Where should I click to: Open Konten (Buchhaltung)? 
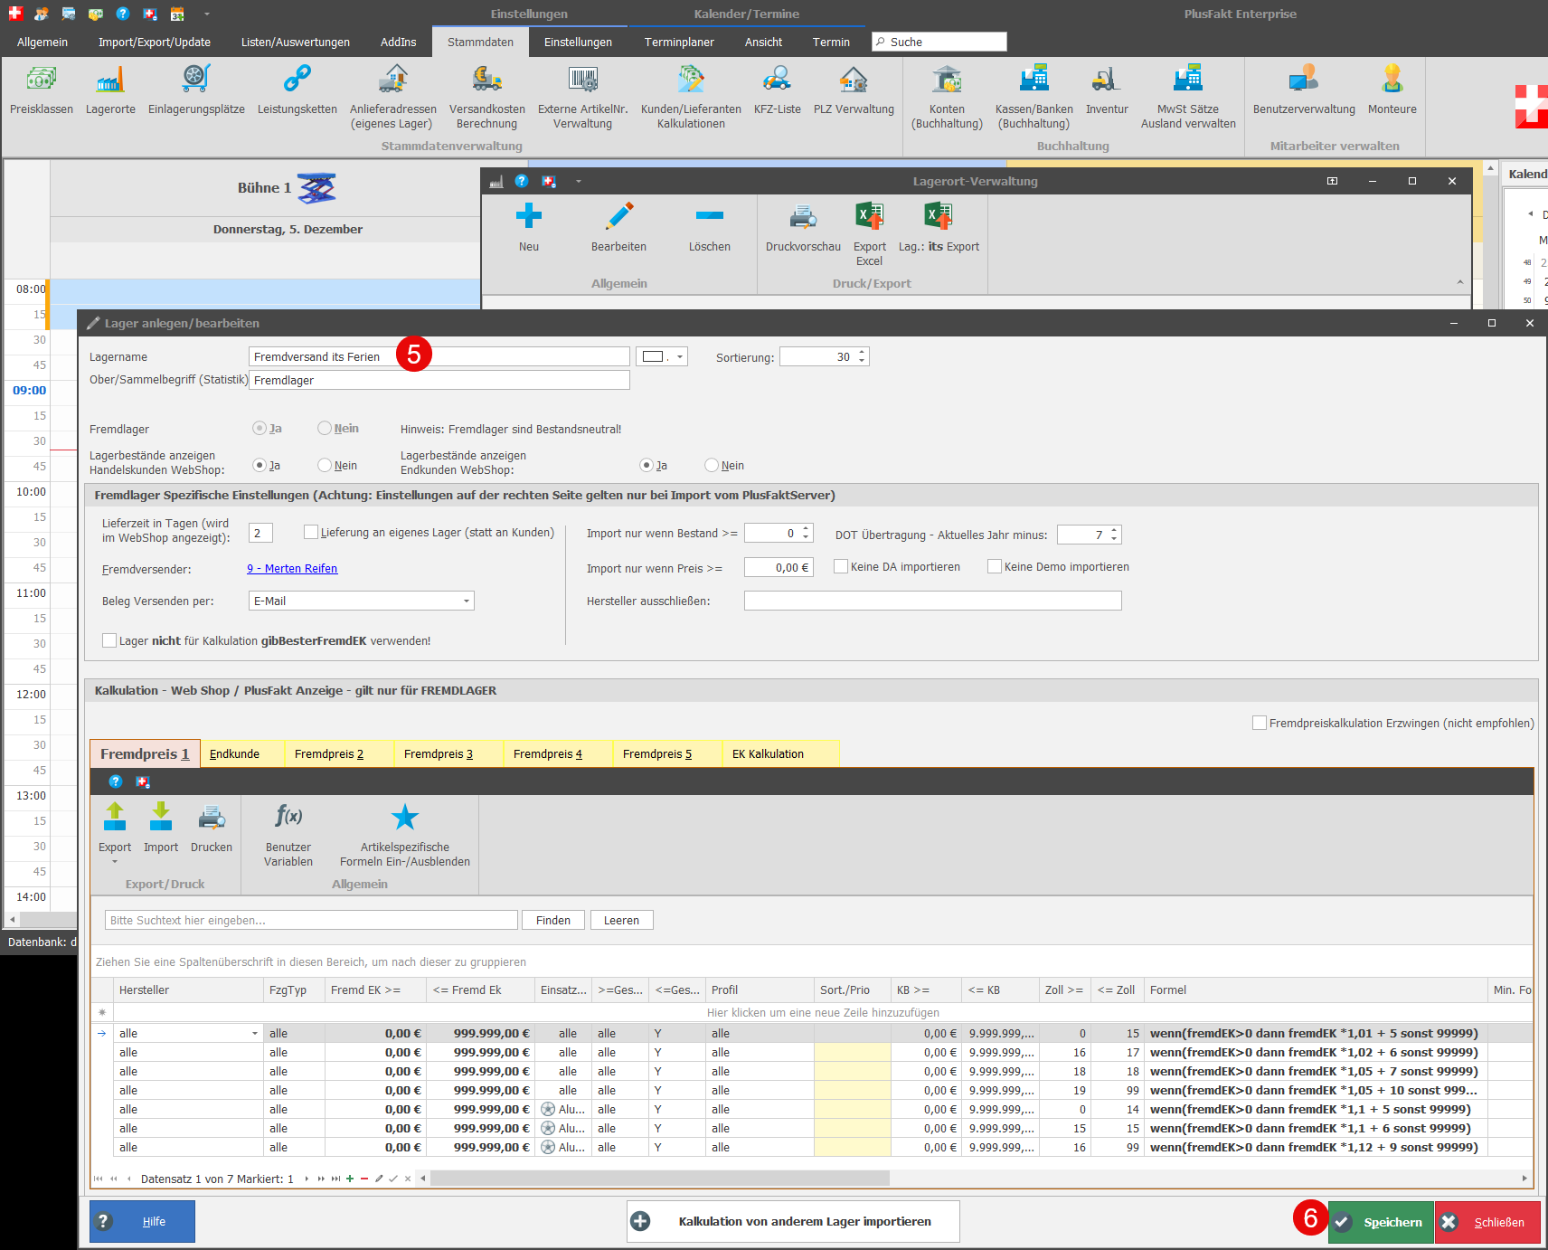click(947, 98)
